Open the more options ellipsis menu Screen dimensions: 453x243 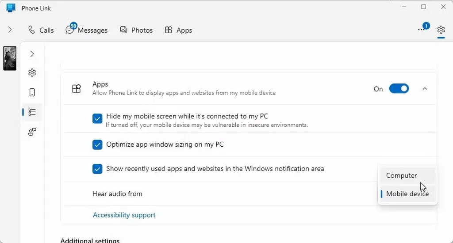coord(421,30)
